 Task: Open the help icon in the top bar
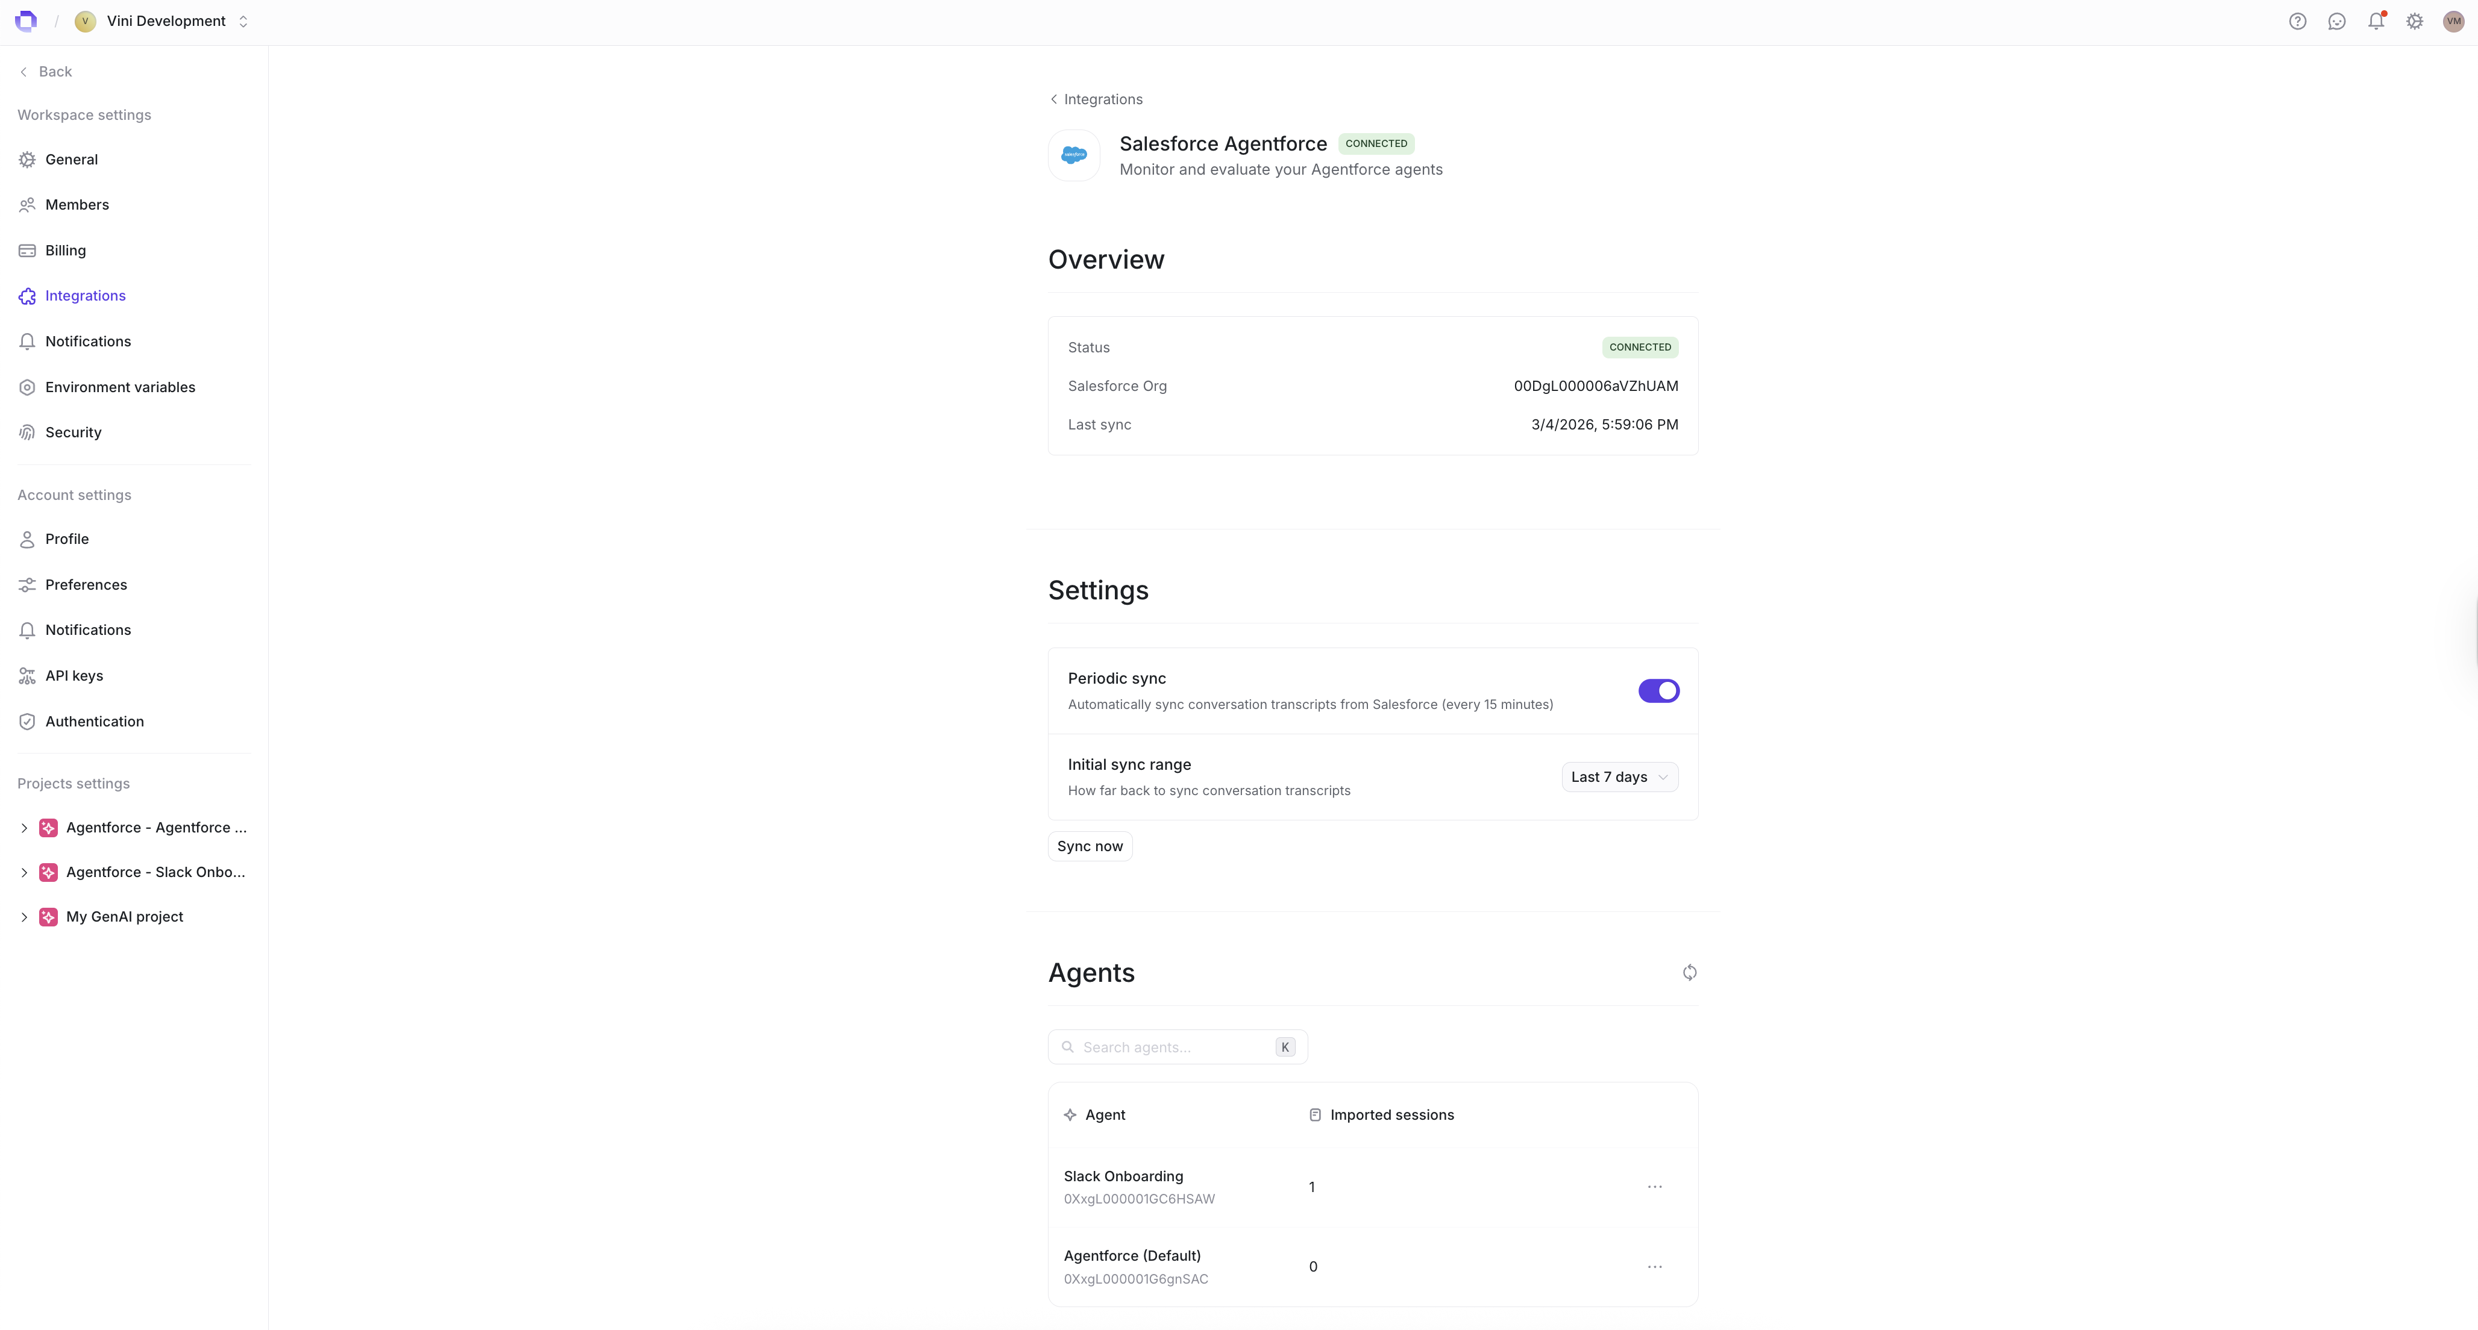(x=2298, y=20)
